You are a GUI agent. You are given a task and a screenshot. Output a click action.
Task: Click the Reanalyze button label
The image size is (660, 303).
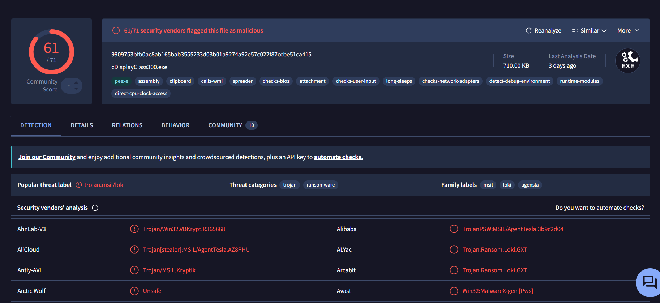548,31
